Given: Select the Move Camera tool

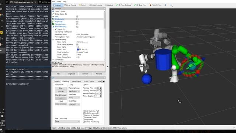Looking at the screenshot, I should (x=70, y=5).
